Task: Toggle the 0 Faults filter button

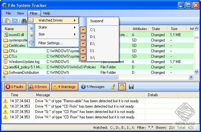Action: 16,87
